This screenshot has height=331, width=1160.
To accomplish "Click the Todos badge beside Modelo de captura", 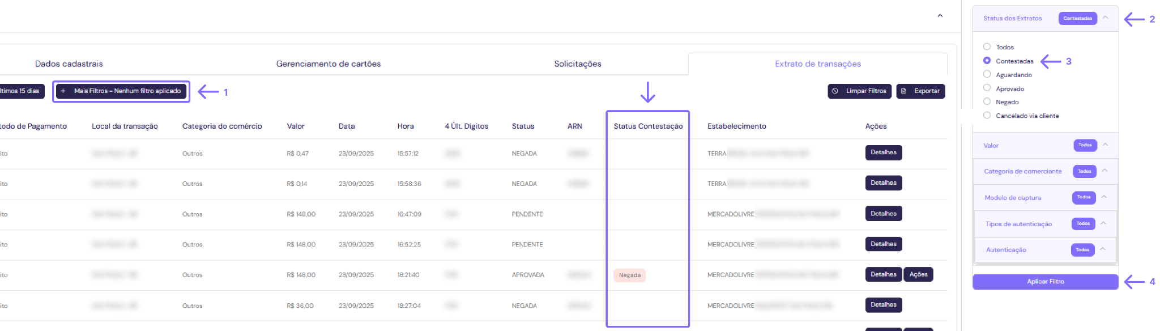I will (1084, 198).
